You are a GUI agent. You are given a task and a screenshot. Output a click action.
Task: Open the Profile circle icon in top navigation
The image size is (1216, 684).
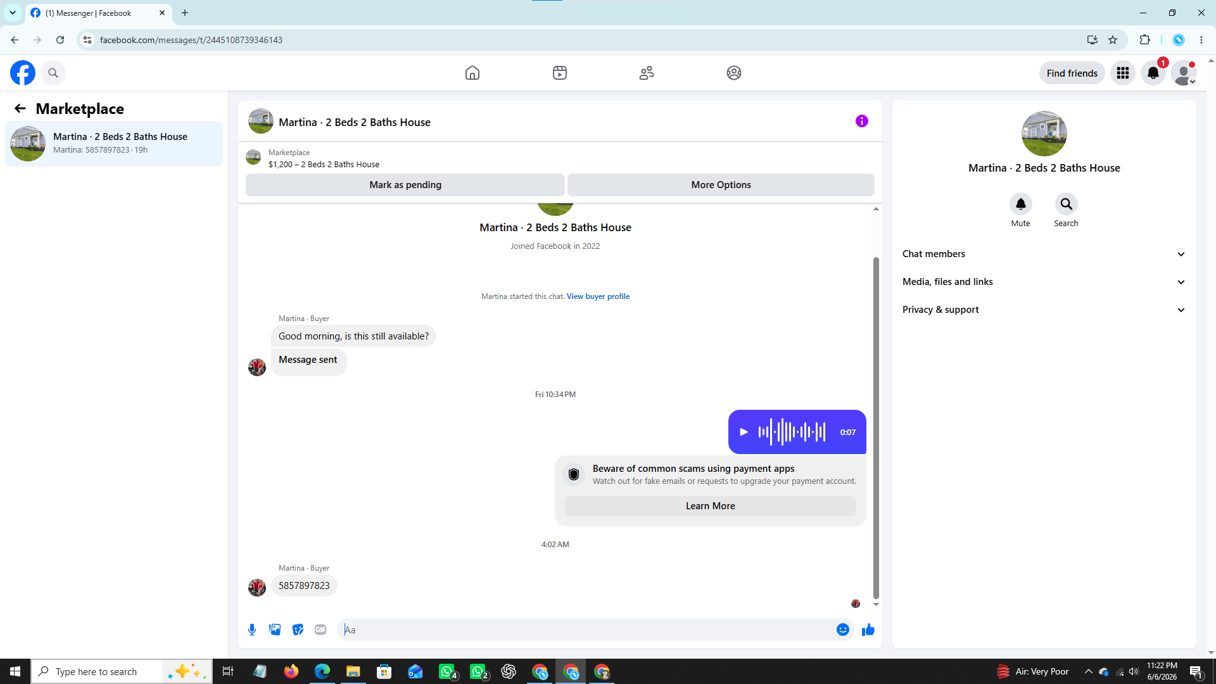pos(734,73)
